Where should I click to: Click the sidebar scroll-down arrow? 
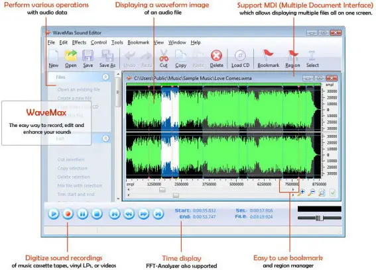[x=118, y=199]
